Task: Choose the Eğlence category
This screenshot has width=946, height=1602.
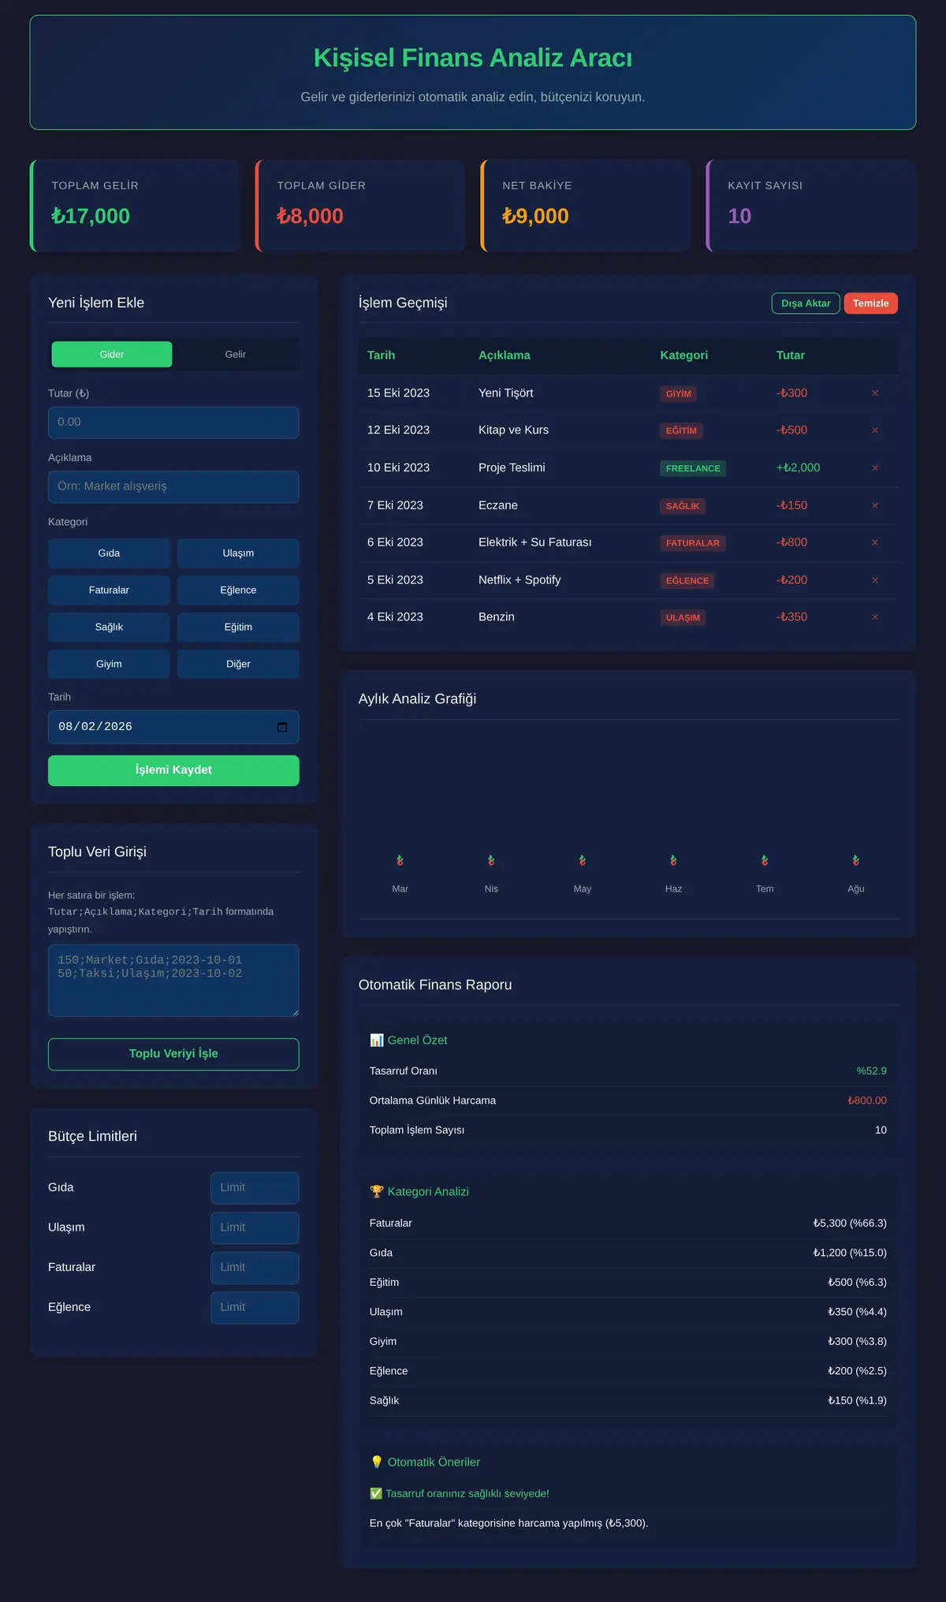Action: coord(238,591)
